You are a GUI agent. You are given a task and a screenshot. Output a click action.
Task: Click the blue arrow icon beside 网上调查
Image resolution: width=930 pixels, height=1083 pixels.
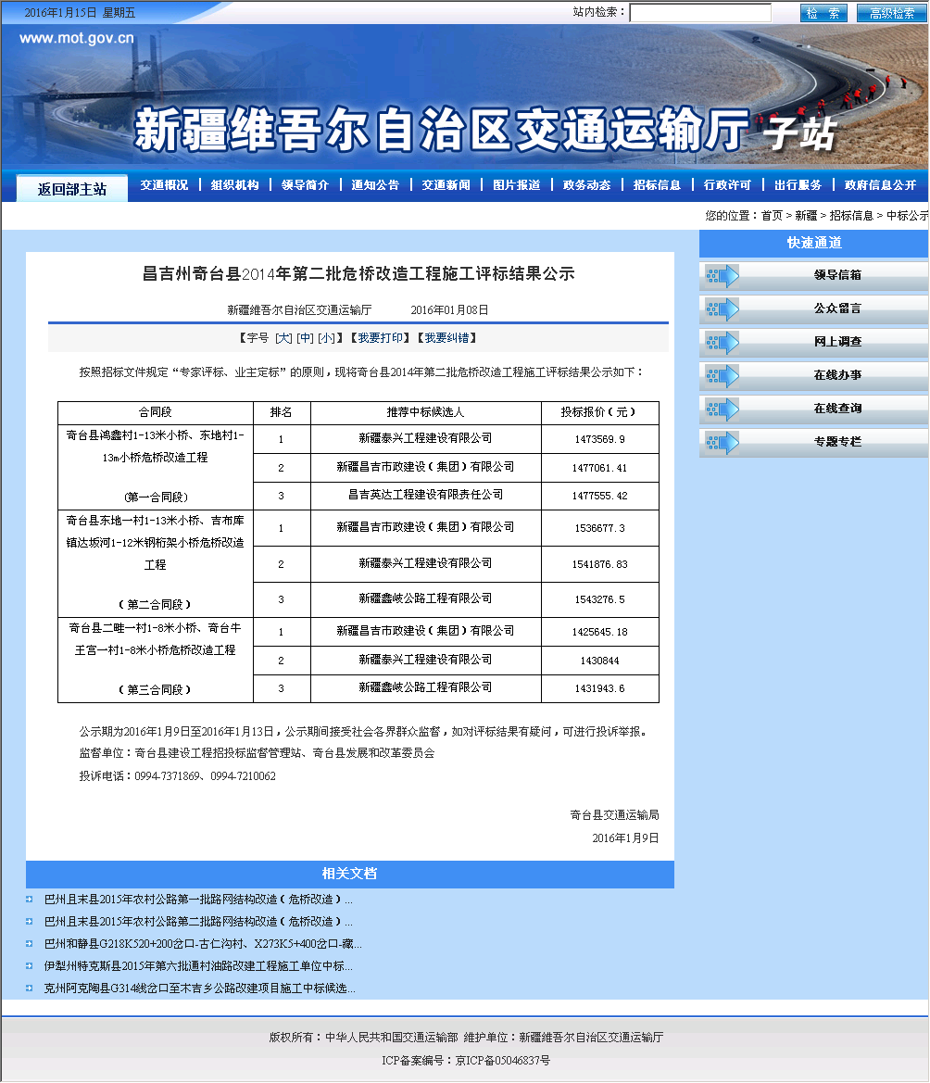[723, 343]
